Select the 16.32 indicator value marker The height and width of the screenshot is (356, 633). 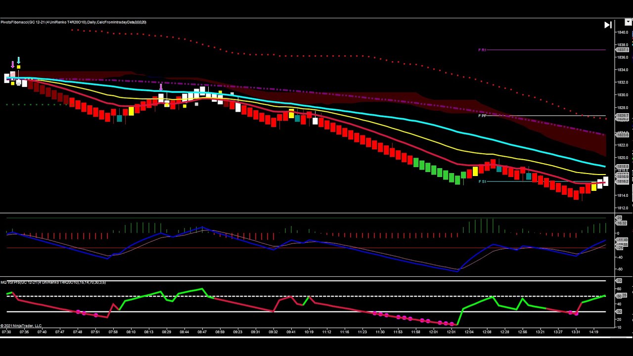point(621,222)
